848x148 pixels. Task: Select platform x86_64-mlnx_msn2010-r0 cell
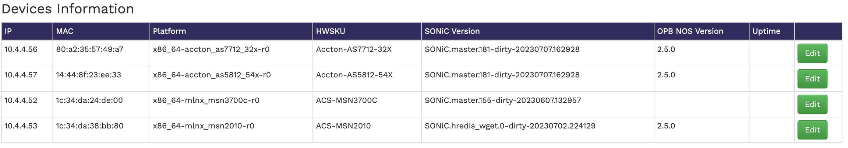click(x=204, y=126)
